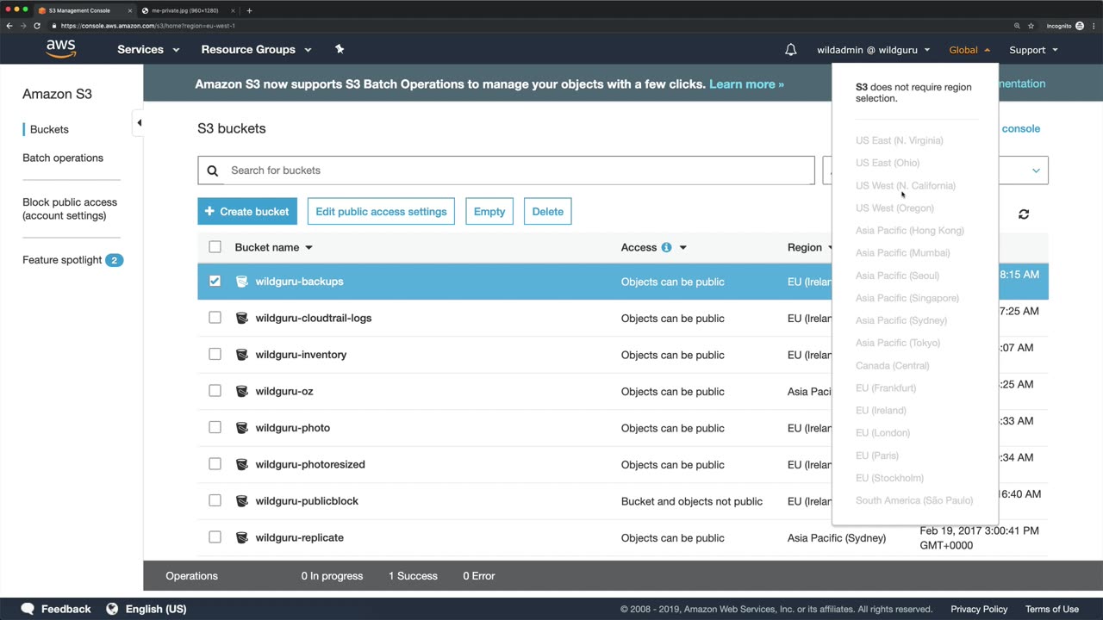Click the browser back arrow
The height and width of the screenshot is (620, 1103).
9,26
